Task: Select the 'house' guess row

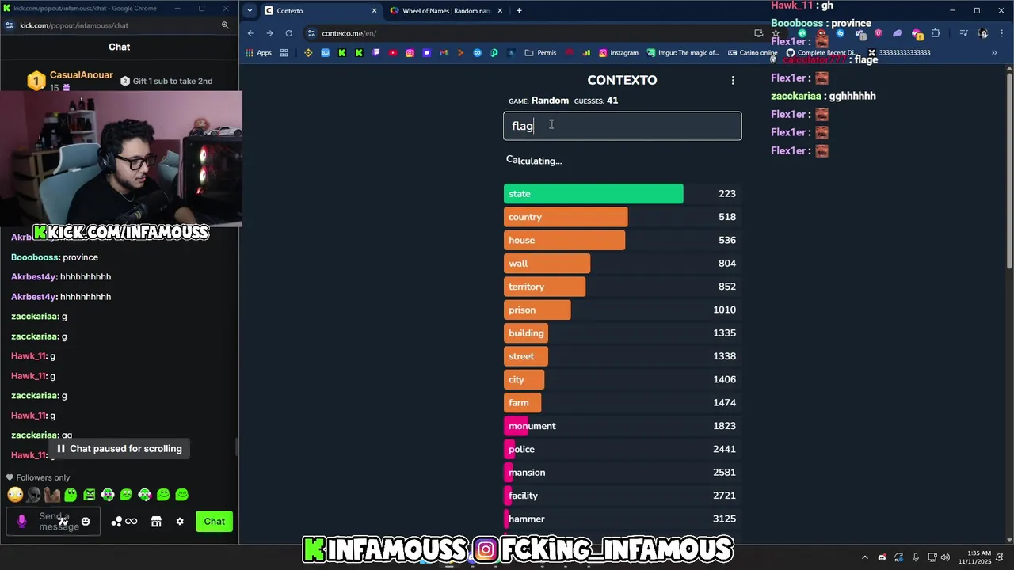Action: point(622,240)
